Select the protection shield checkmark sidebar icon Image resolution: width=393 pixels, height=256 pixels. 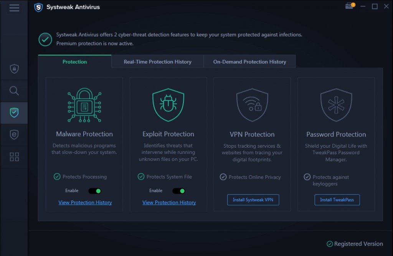tap(14, 113)
